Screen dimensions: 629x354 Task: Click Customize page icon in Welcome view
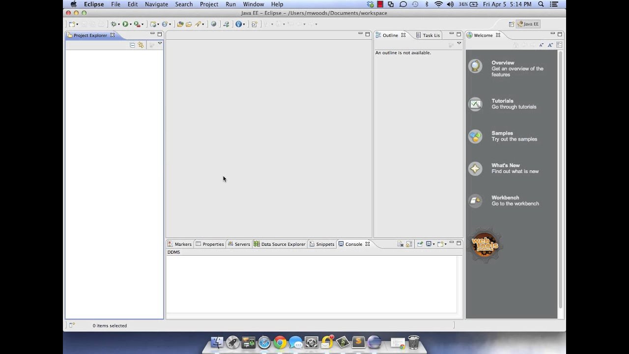(x=559, y=45)
